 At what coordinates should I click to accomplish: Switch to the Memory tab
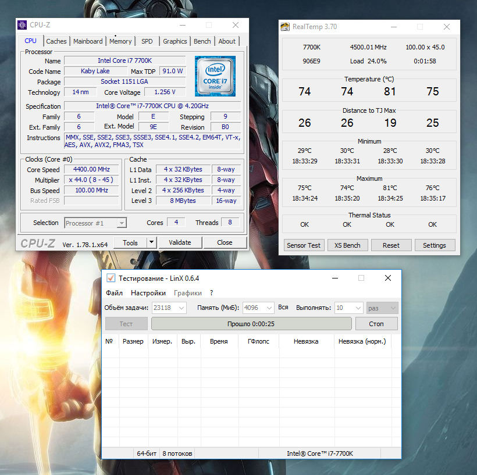tap(120, 41)
